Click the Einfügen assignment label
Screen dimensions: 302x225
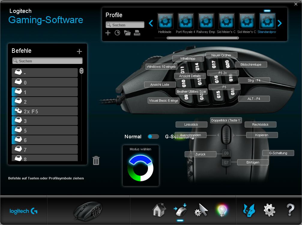coord(253,162)
